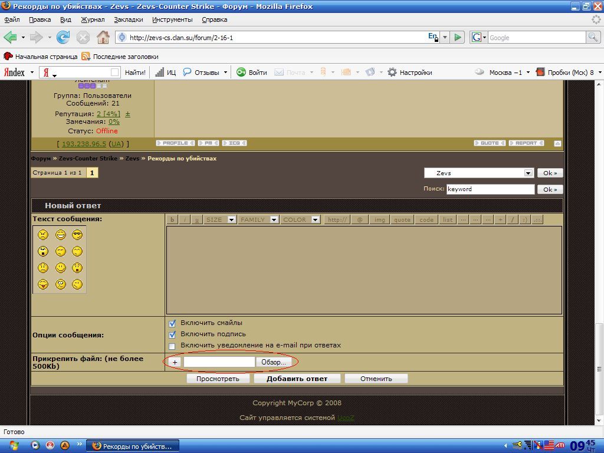
Task: Open the back button history arrow
Action: (x=23, y=37)
